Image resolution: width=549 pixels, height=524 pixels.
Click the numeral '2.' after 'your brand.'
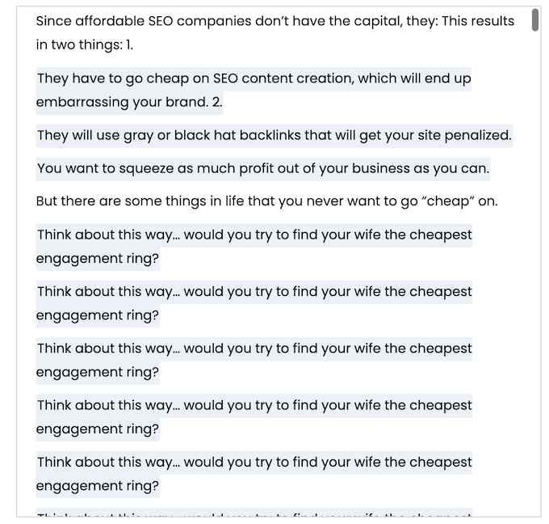click(217, 103)
